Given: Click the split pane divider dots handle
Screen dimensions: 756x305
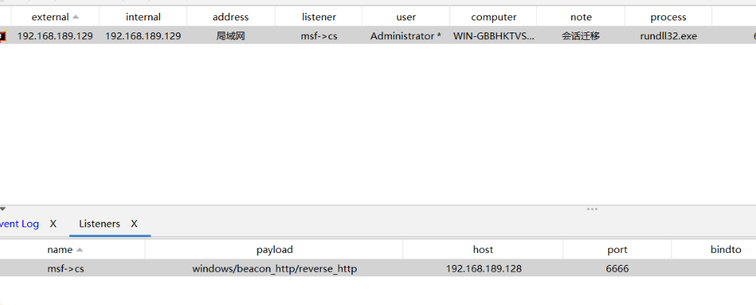Looking at the screenshot, I should (x=592, y=209).
